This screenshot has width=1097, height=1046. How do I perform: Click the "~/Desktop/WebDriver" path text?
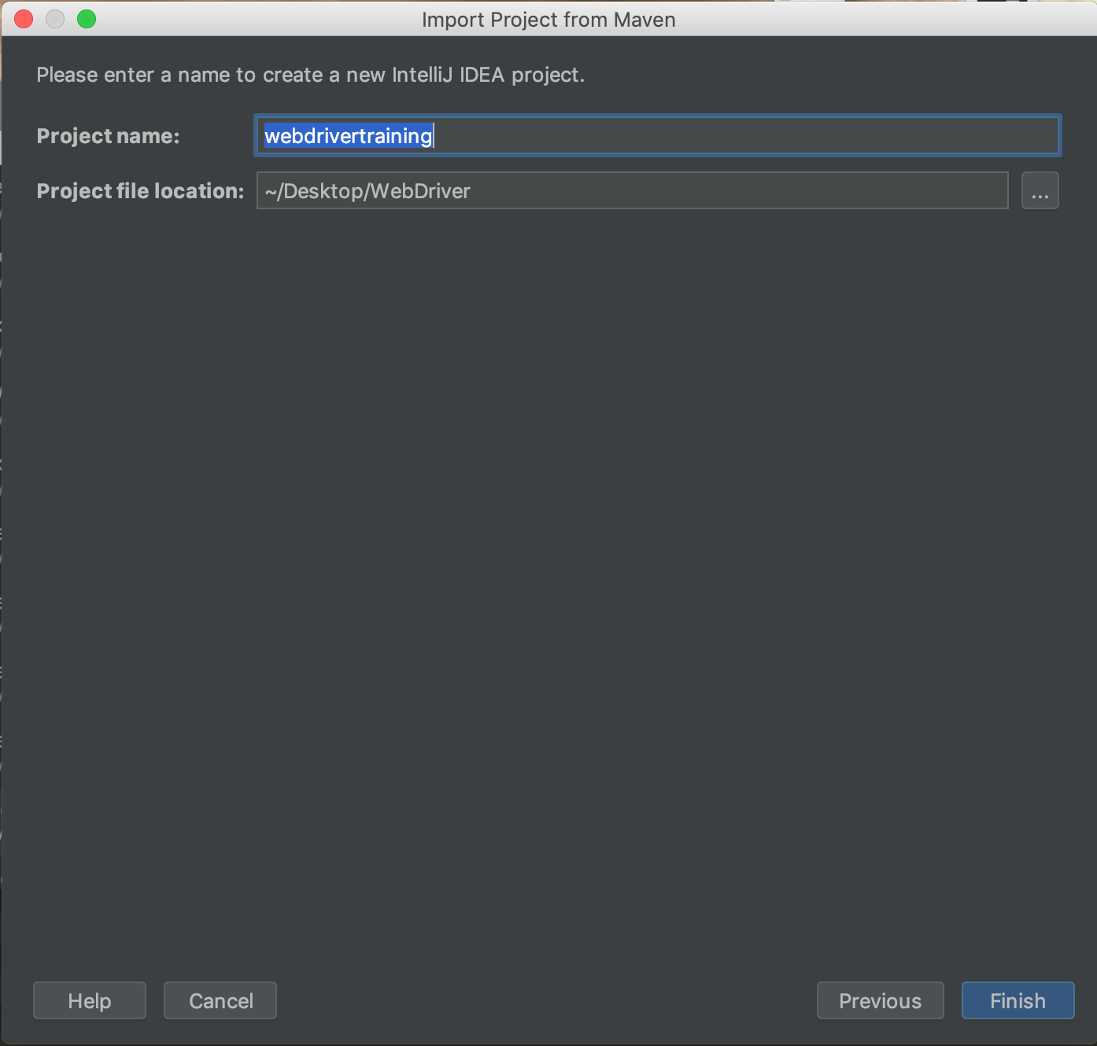(x=368, y=191)
